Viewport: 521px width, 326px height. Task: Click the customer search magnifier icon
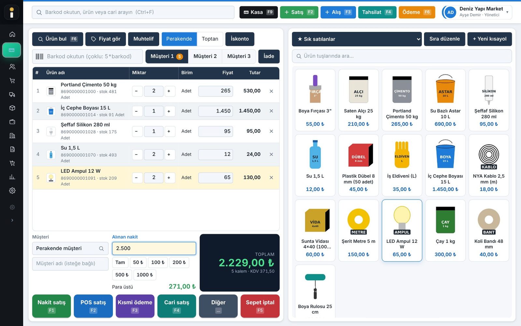pos(101,248)
